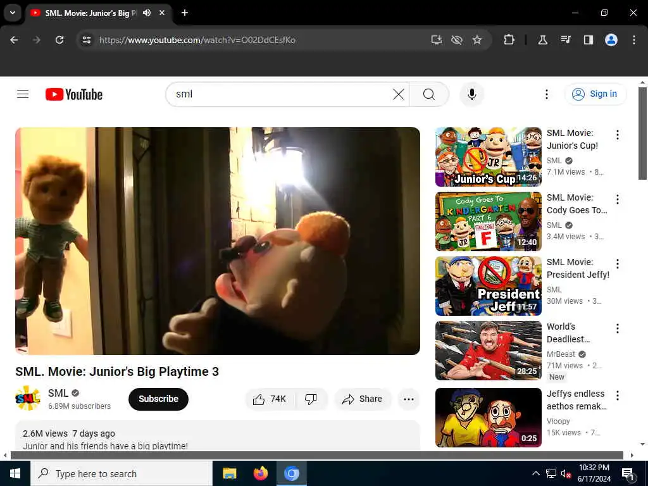Open File Explorer from taskbar
This screenshot has width=648, height=486.
pyautogui.click(x=229, y=473)
